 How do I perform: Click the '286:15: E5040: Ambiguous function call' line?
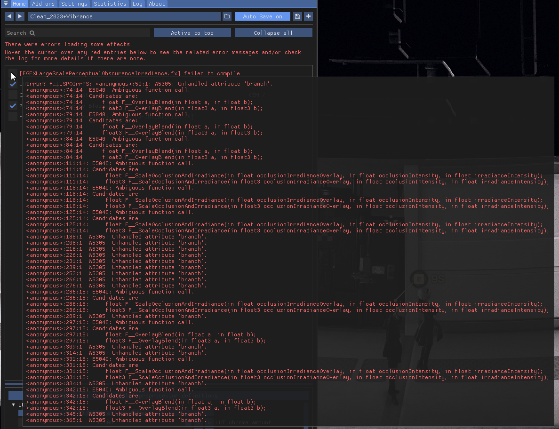point(110,292)
